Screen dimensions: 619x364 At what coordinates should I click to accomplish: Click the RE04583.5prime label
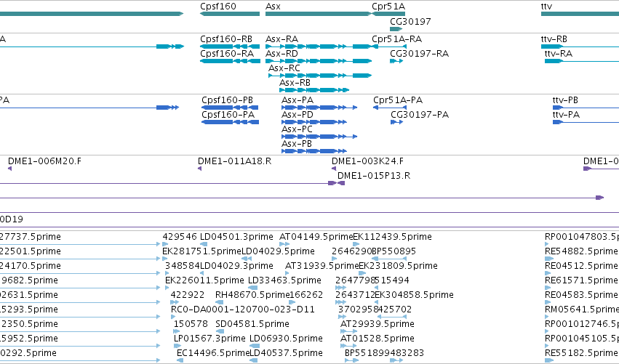tap(581, 295)
